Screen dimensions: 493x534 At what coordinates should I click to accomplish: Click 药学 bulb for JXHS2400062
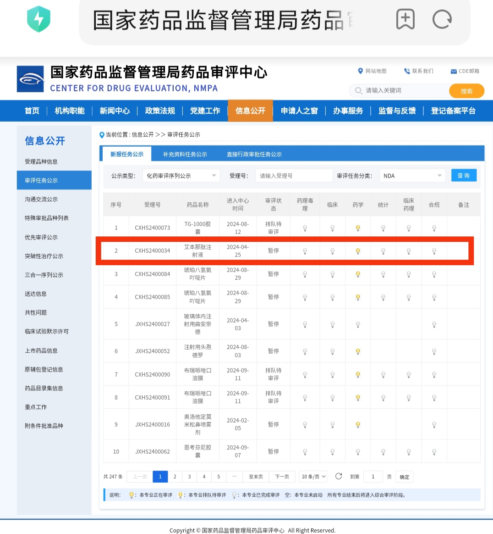tap(358, 452)
